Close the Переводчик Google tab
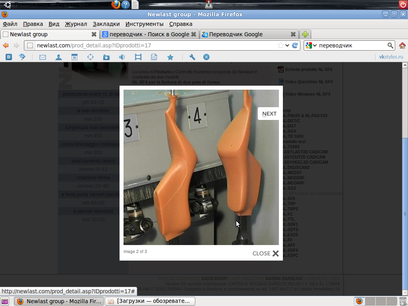408x306 pixels. pyautogui.click(x=293, y=34)
